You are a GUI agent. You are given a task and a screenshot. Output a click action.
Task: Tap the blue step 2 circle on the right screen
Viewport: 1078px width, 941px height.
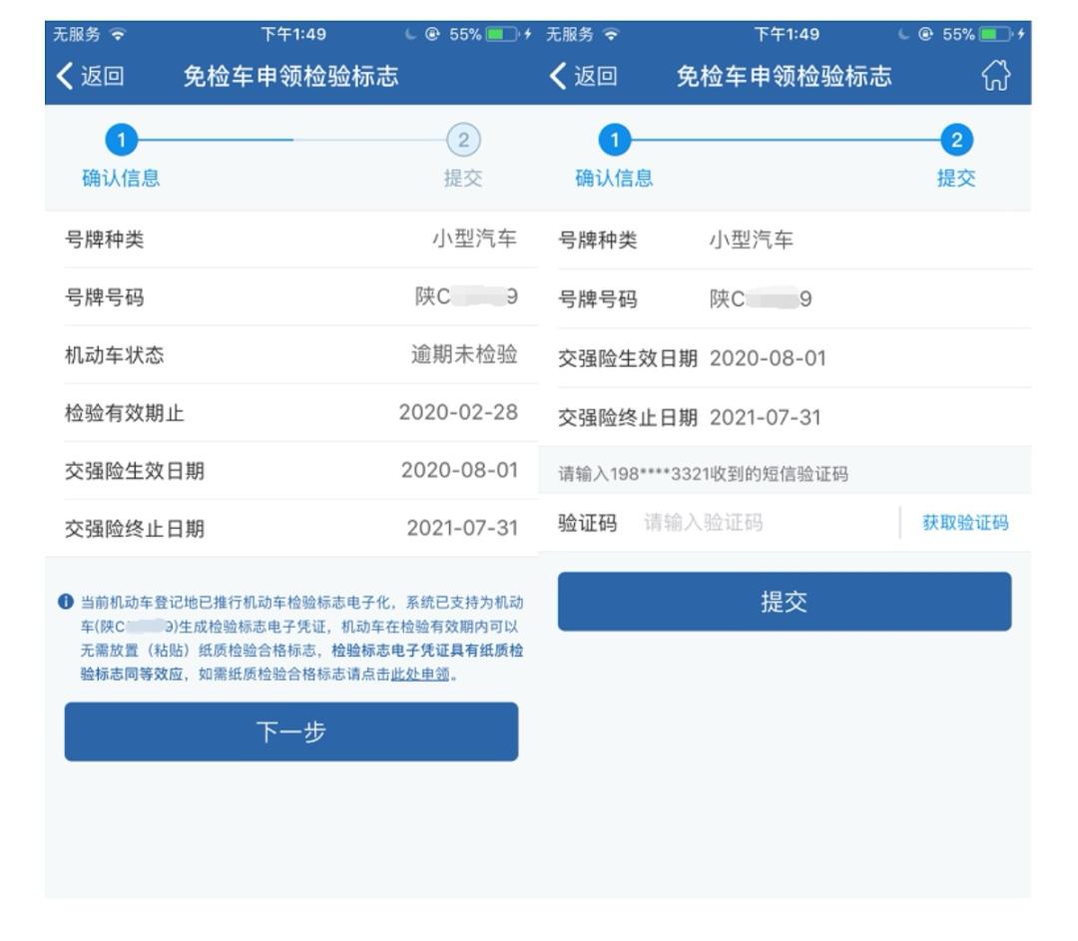click(956, 142)
